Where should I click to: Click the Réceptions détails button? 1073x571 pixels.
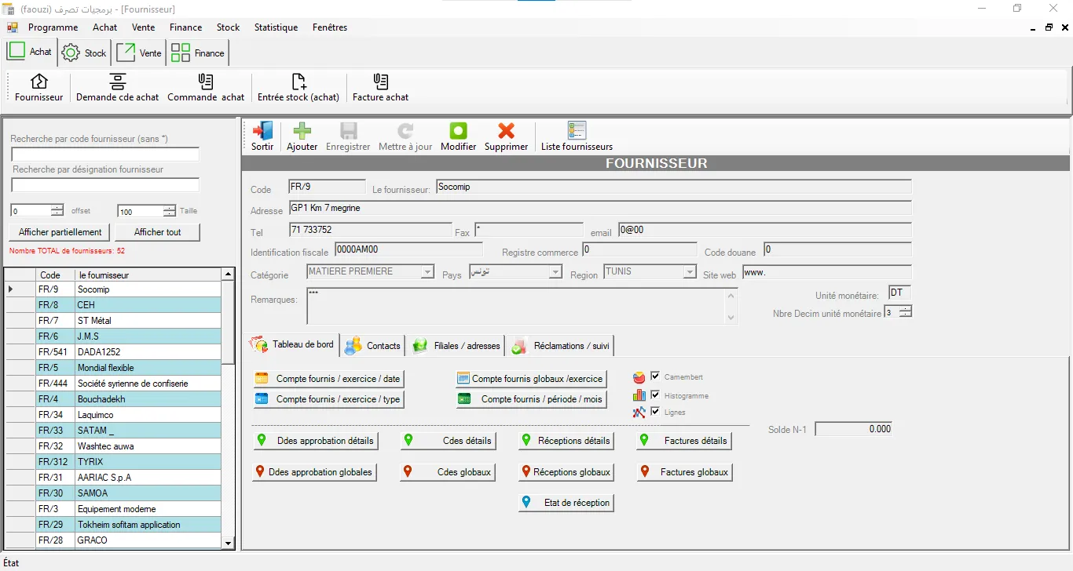tap(566, 441)
